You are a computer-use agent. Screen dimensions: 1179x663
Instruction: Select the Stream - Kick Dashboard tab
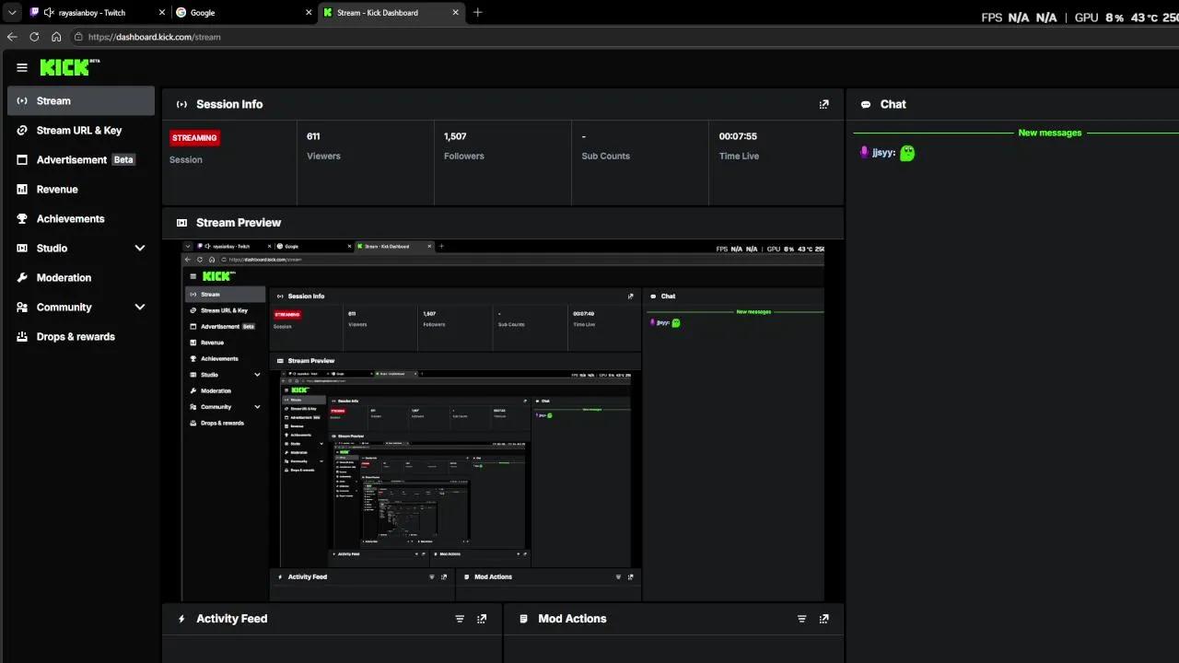coord(390,13)
